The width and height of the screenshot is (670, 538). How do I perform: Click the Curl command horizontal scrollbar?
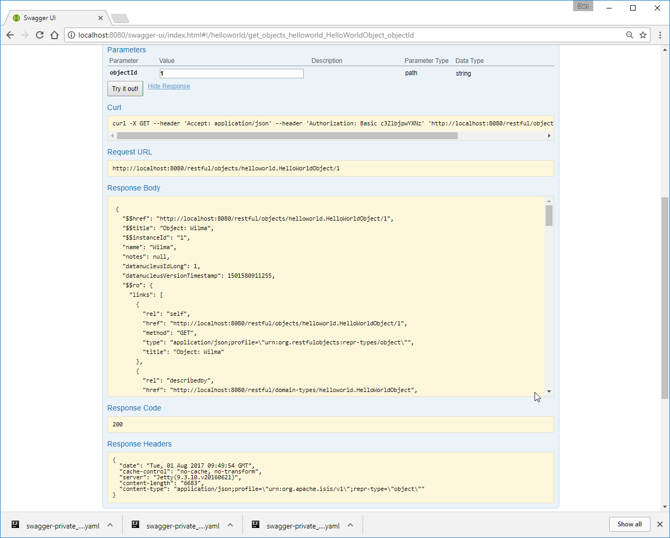coord(287,136)
